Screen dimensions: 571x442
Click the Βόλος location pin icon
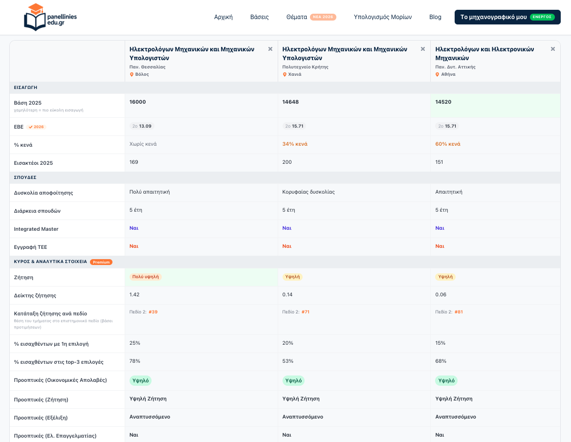[132, 74]
